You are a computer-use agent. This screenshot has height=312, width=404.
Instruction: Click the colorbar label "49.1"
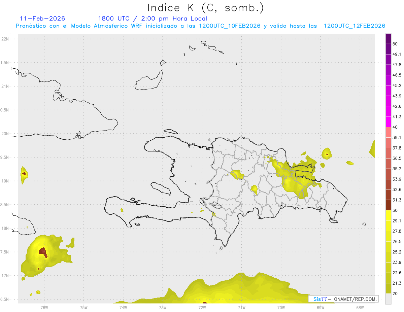pos(397,55)
